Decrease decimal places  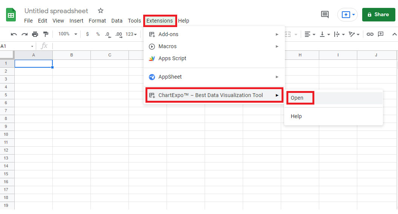108,35
